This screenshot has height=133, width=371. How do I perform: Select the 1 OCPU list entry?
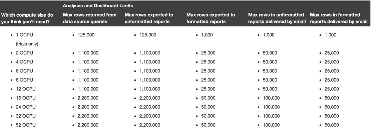point(24,35)
